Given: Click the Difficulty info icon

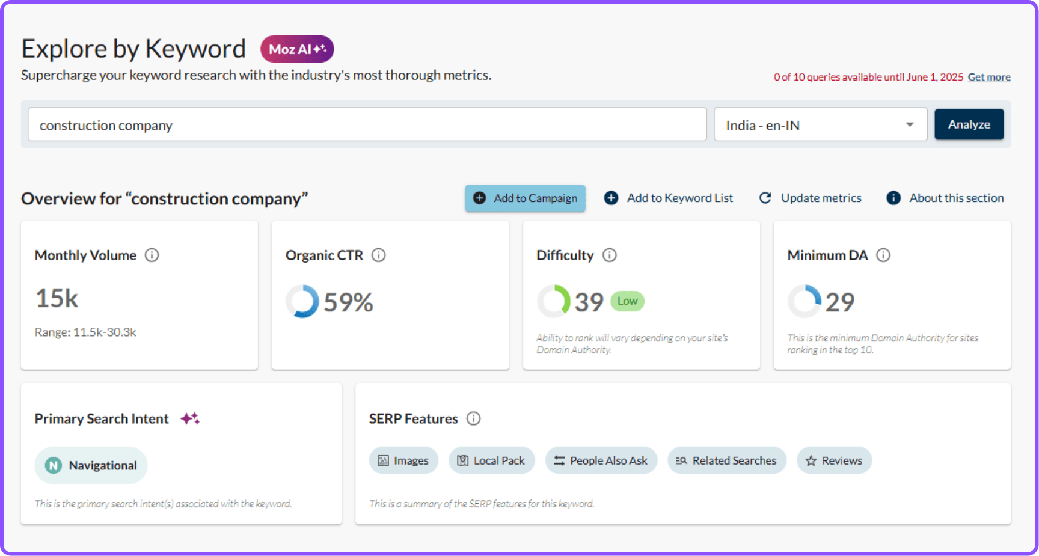Looking at the screenshot, I should 610,255.
